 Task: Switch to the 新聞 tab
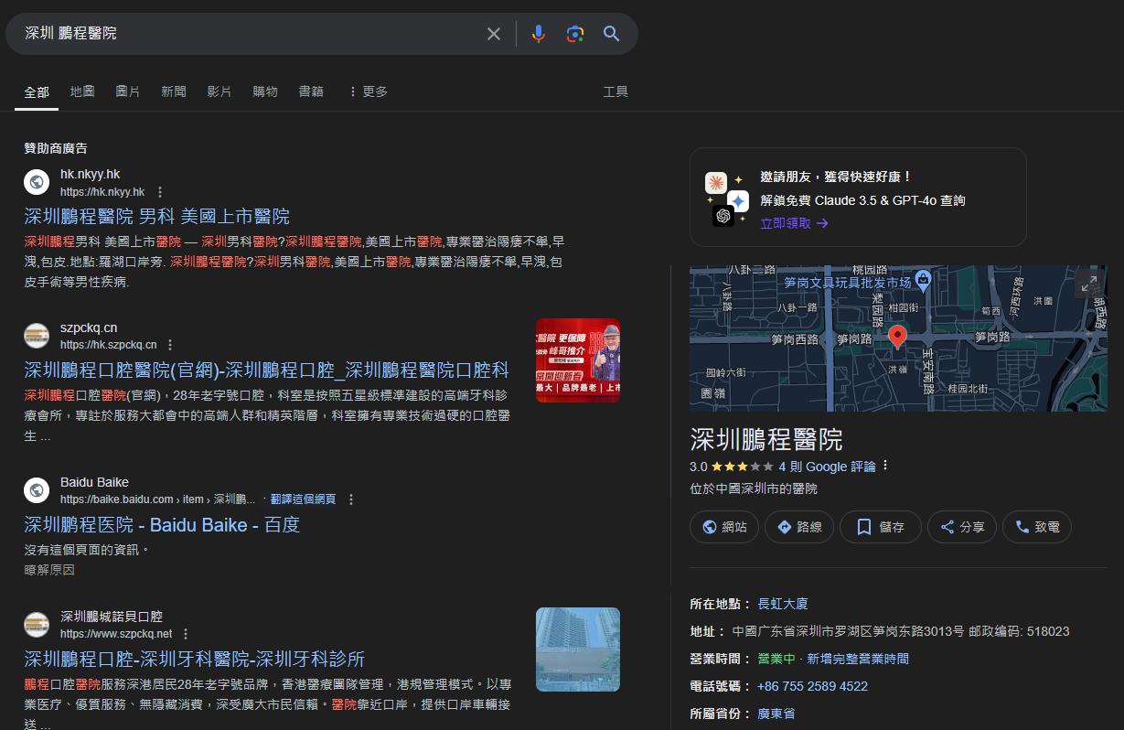pos(174,91)
